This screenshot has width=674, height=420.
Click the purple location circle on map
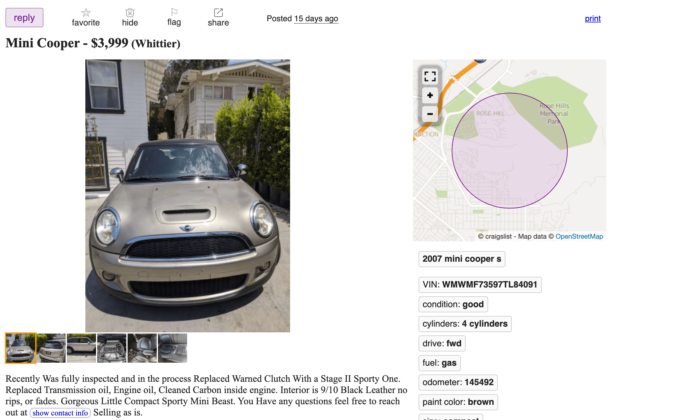510,150
